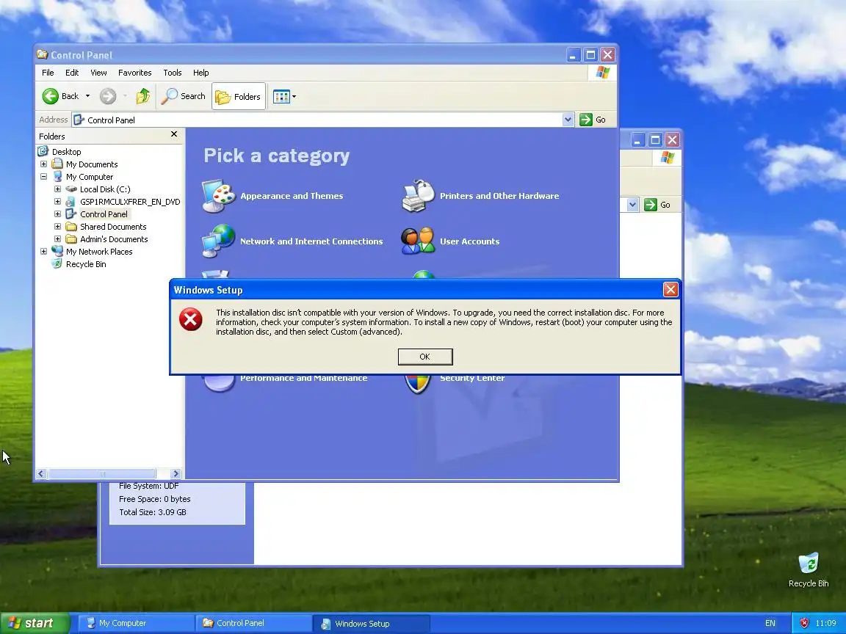Image resolution: width=846 pixels, height=634 pixels.
Task: Click the 11:09 taskbar clock
Action: coord(825,623)
